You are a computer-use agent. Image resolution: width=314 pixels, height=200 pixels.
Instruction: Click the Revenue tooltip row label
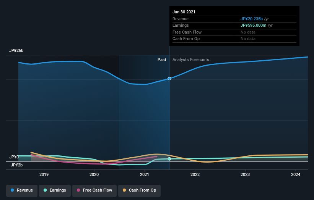181,19
